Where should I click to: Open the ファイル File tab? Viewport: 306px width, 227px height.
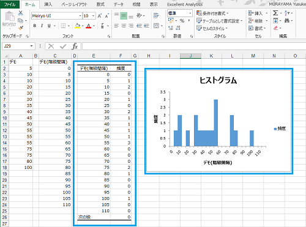(x=10, y=4)
